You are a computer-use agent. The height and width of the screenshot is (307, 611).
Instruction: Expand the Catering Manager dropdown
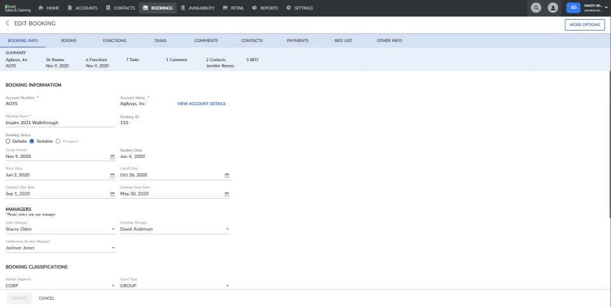228,229
